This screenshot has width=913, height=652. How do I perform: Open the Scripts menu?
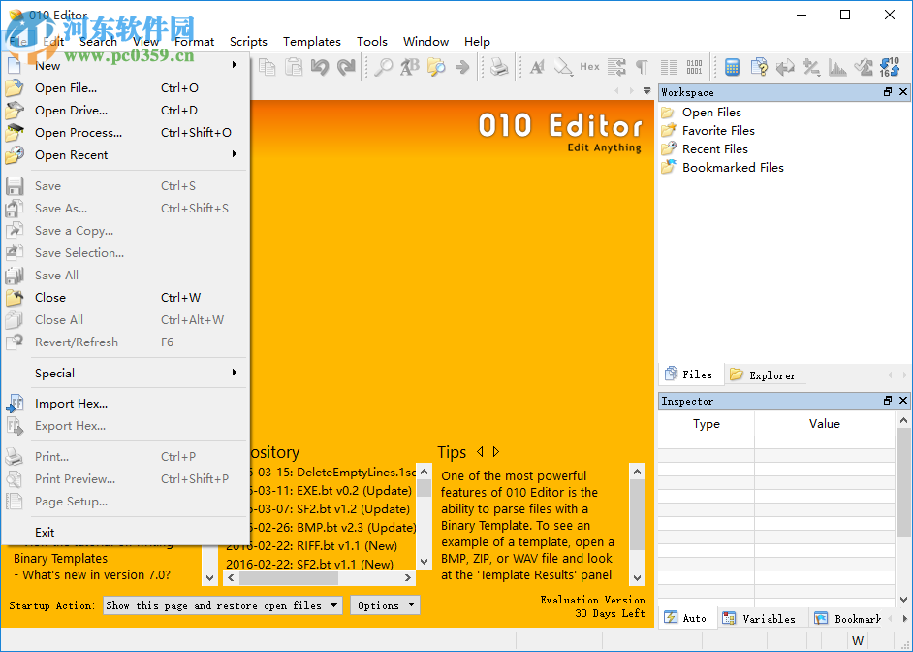click(x=248, y=42)
